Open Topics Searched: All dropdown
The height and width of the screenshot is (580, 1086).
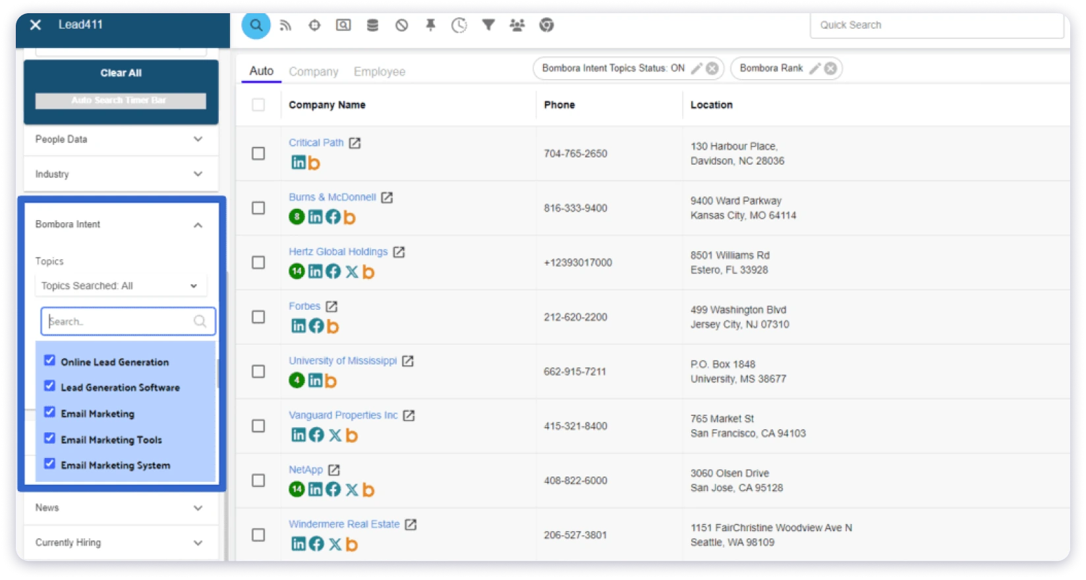tap(121, 286)
